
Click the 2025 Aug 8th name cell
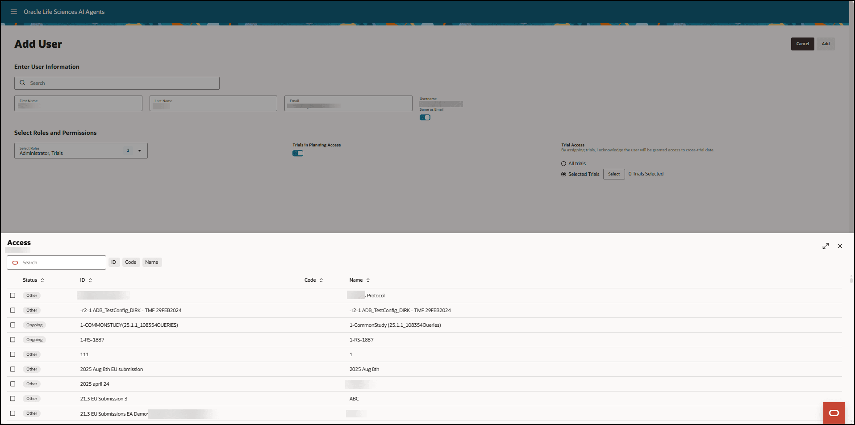[x=364, y=369]
